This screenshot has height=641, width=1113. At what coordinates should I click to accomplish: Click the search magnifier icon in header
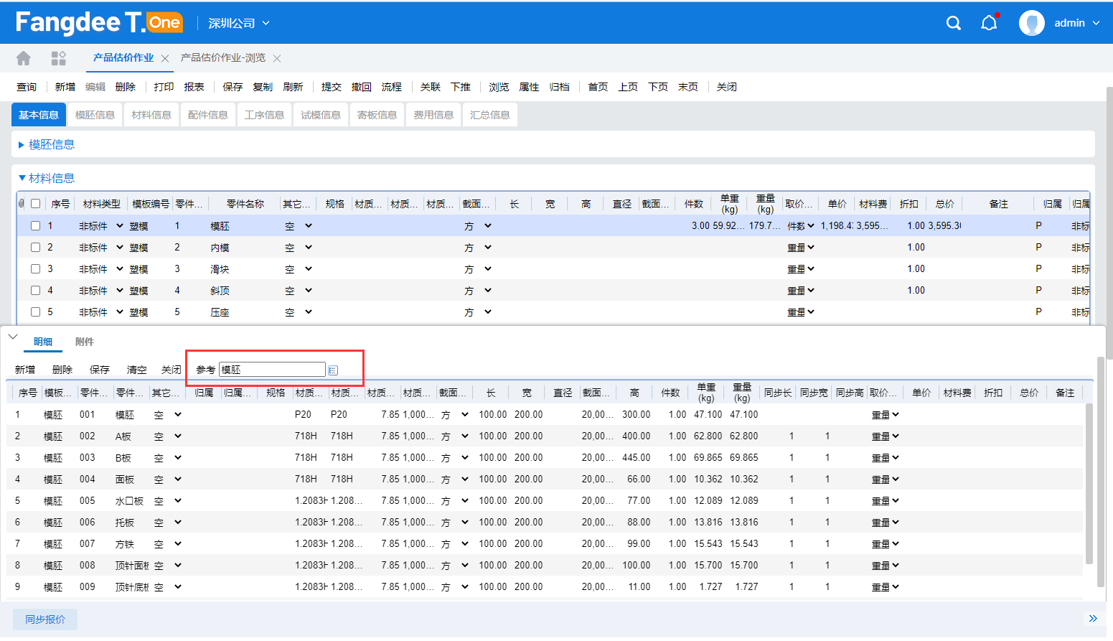953,23
